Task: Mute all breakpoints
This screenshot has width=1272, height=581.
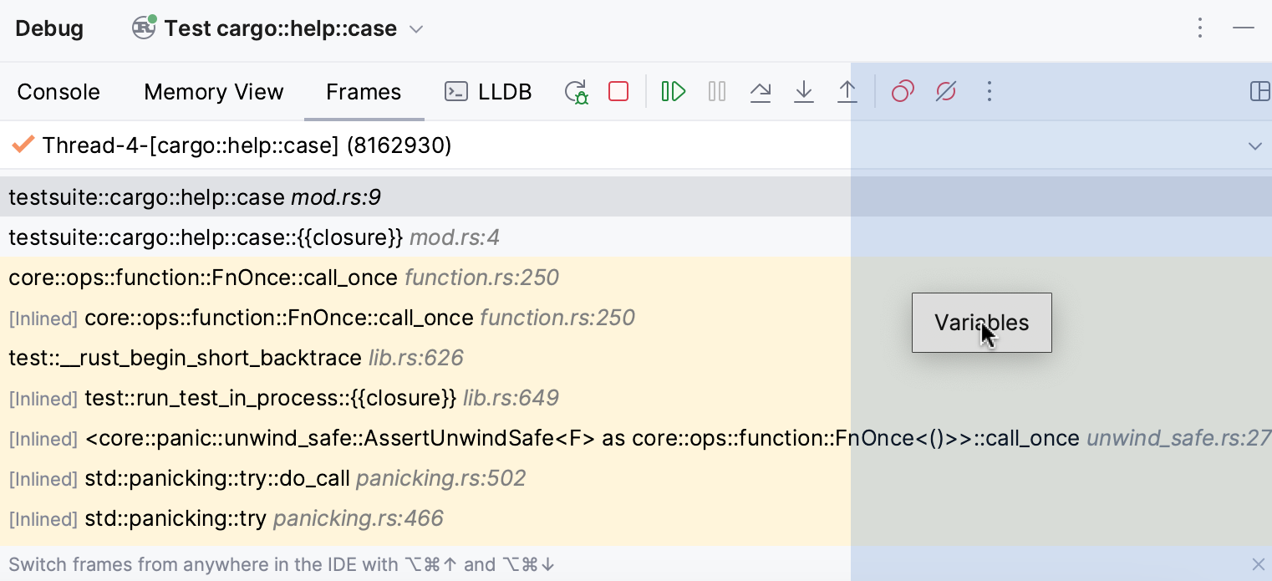Action: tap(945, 91)
